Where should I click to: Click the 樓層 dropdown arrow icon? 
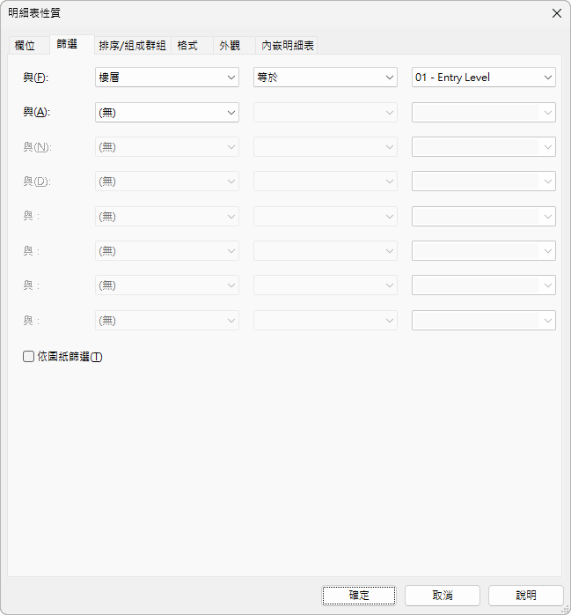coord(231,78)
